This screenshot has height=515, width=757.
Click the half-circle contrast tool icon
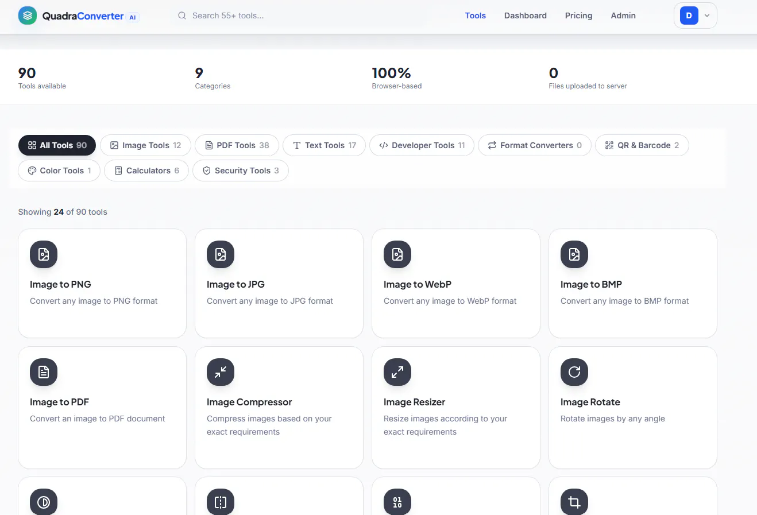44,502
